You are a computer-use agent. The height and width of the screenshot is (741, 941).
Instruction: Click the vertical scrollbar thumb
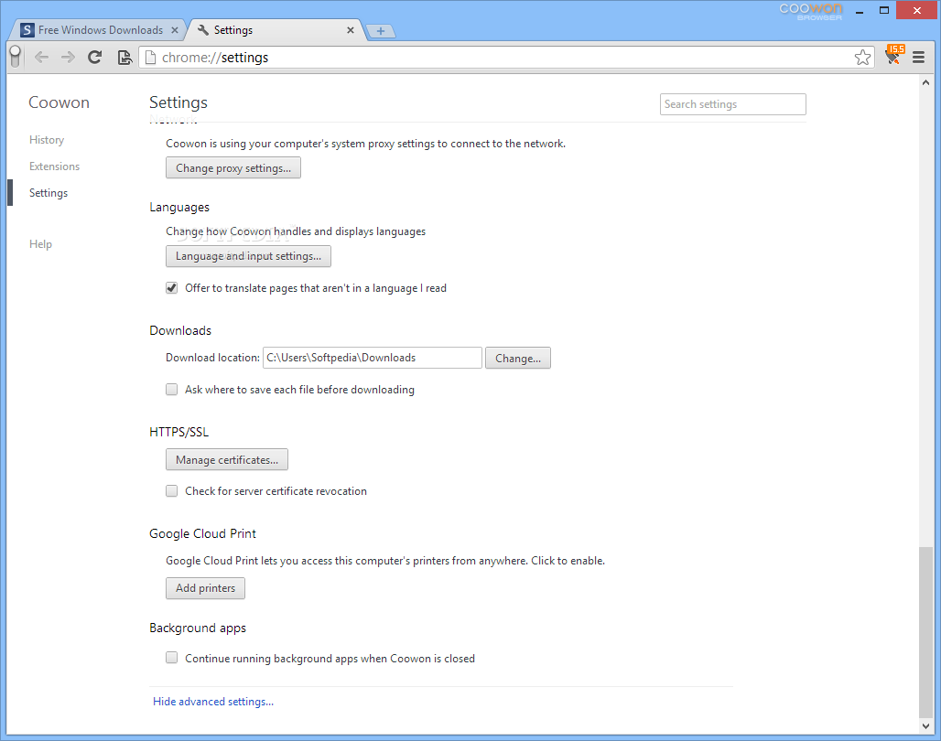(925, 632)
